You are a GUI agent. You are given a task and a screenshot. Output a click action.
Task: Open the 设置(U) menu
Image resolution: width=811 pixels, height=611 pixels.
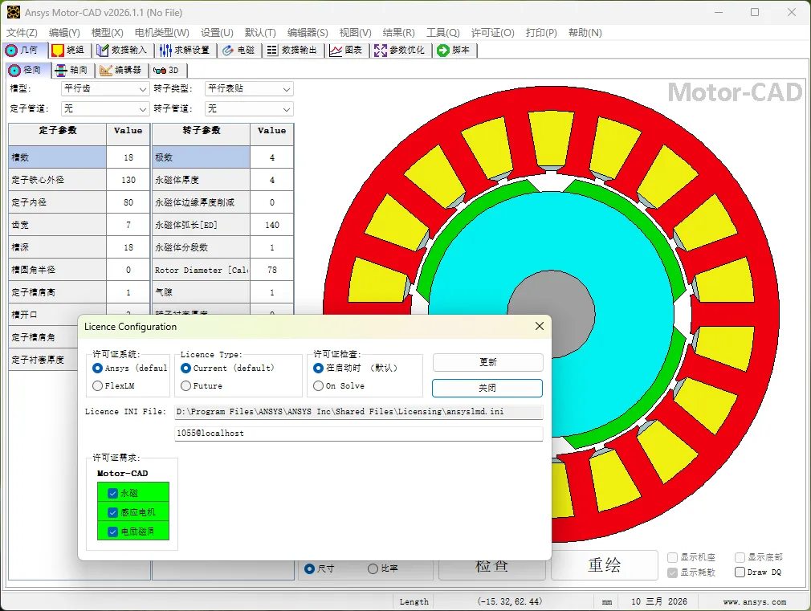[x=217, y=33]
